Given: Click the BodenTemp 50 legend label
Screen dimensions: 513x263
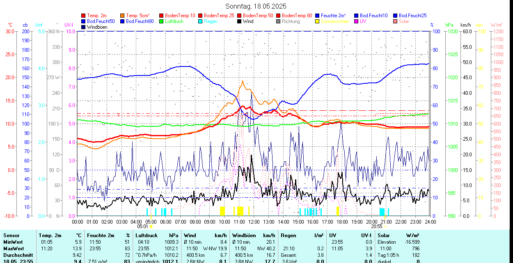Looking at the screenshot, I should [258, 16].
